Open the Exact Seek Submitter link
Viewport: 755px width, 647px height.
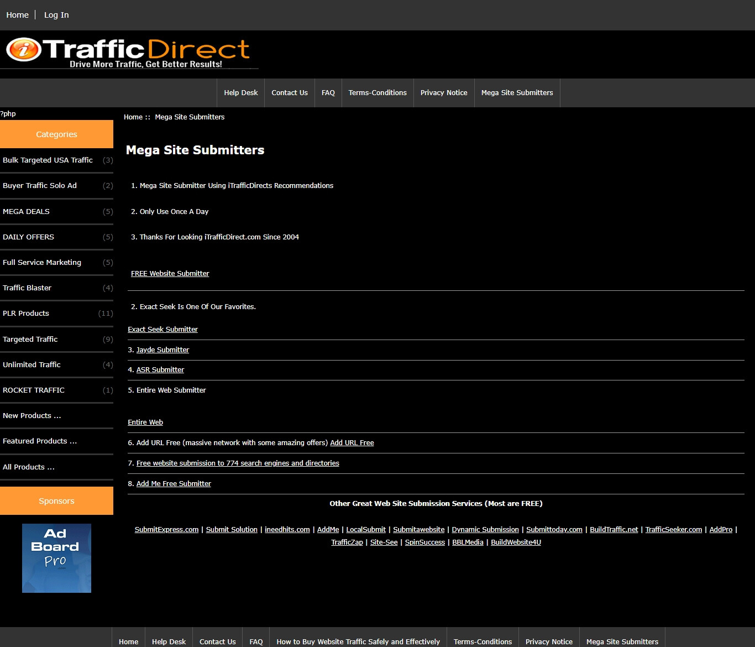click(162, 330)
